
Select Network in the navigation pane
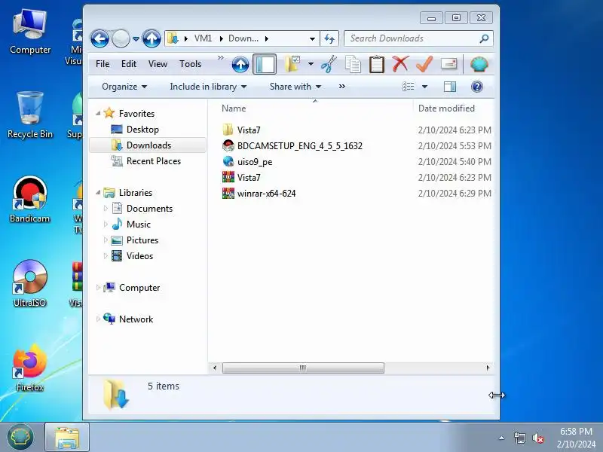coord(136,319)
